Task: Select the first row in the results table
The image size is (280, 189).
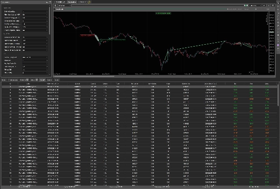Action: point(140,87)
